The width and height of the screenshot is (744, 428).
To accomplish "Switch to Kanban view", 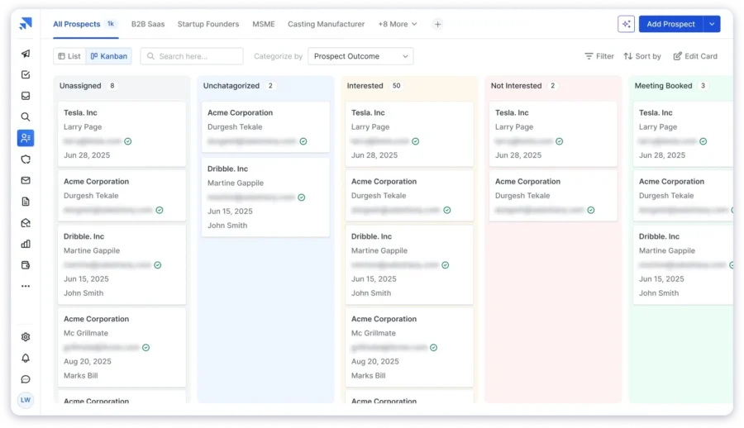I will tap(108, 56).
